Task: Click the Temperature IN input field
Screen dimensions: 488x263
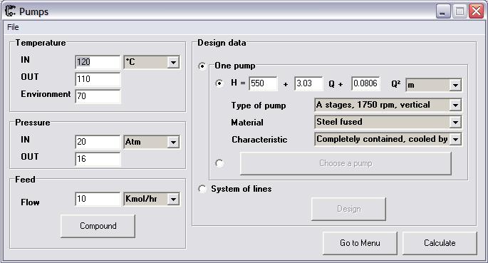Action: (x=98, y=62)
